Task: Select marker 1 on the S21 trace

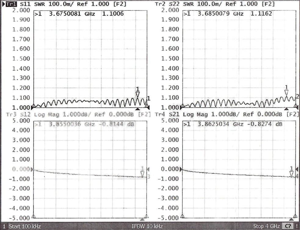Action: [291, 173]
